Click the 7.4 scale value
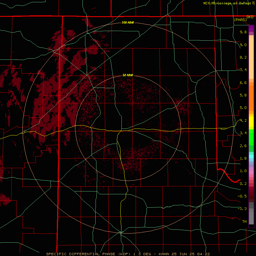This screenshot has height=256, width=256. click(x=243, y=70)
